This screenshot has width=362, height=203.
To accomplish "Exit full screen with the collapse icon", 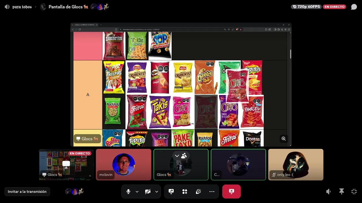I will (354, 192).
